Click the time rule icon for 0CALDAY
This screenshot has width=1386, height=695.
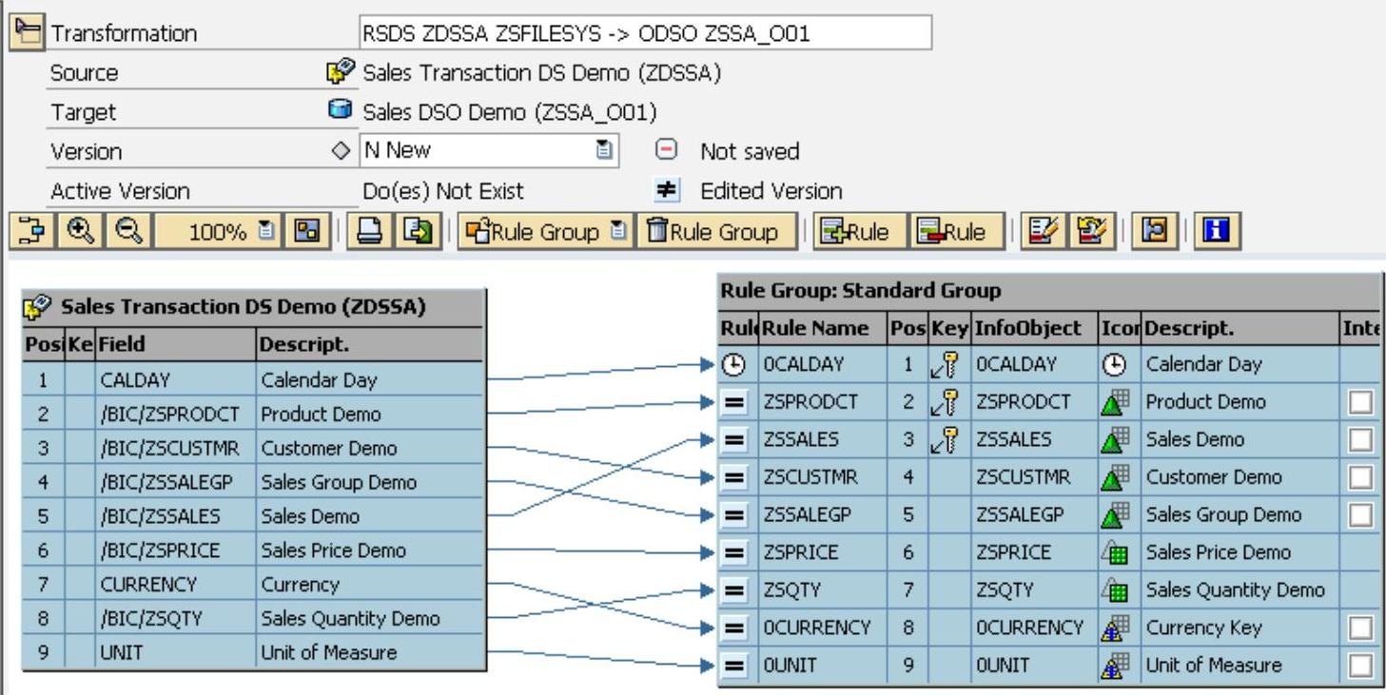[734, 364]
